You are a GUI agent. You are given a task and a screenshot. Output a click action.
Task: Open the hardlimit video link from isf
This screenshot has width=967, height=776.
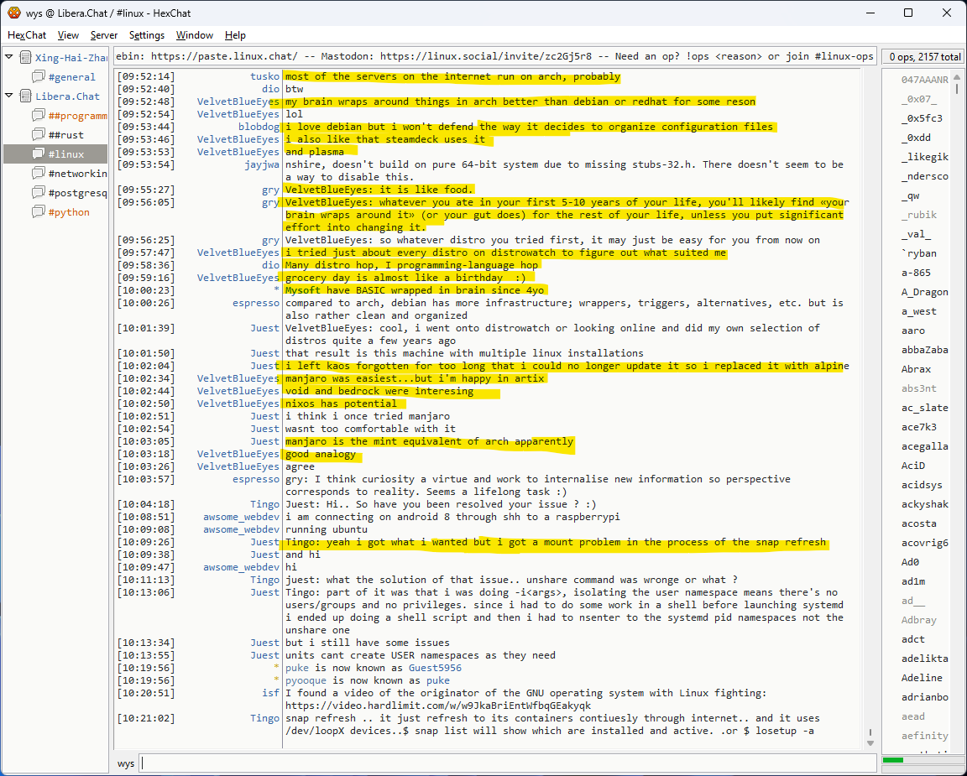point(439,706)
